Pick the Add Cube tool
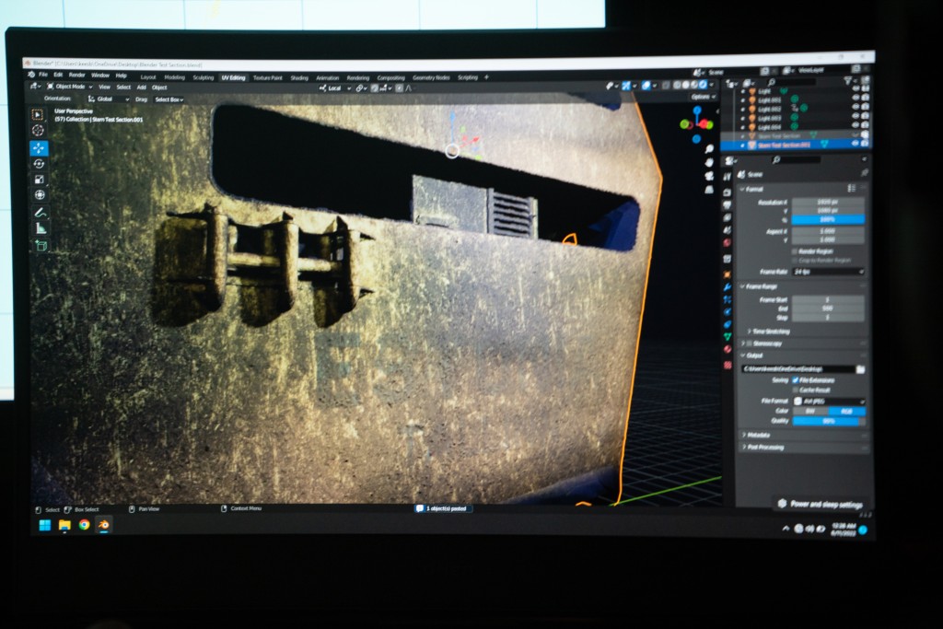The width and height of the screenshot is (943, 629). tap(40, 245)
